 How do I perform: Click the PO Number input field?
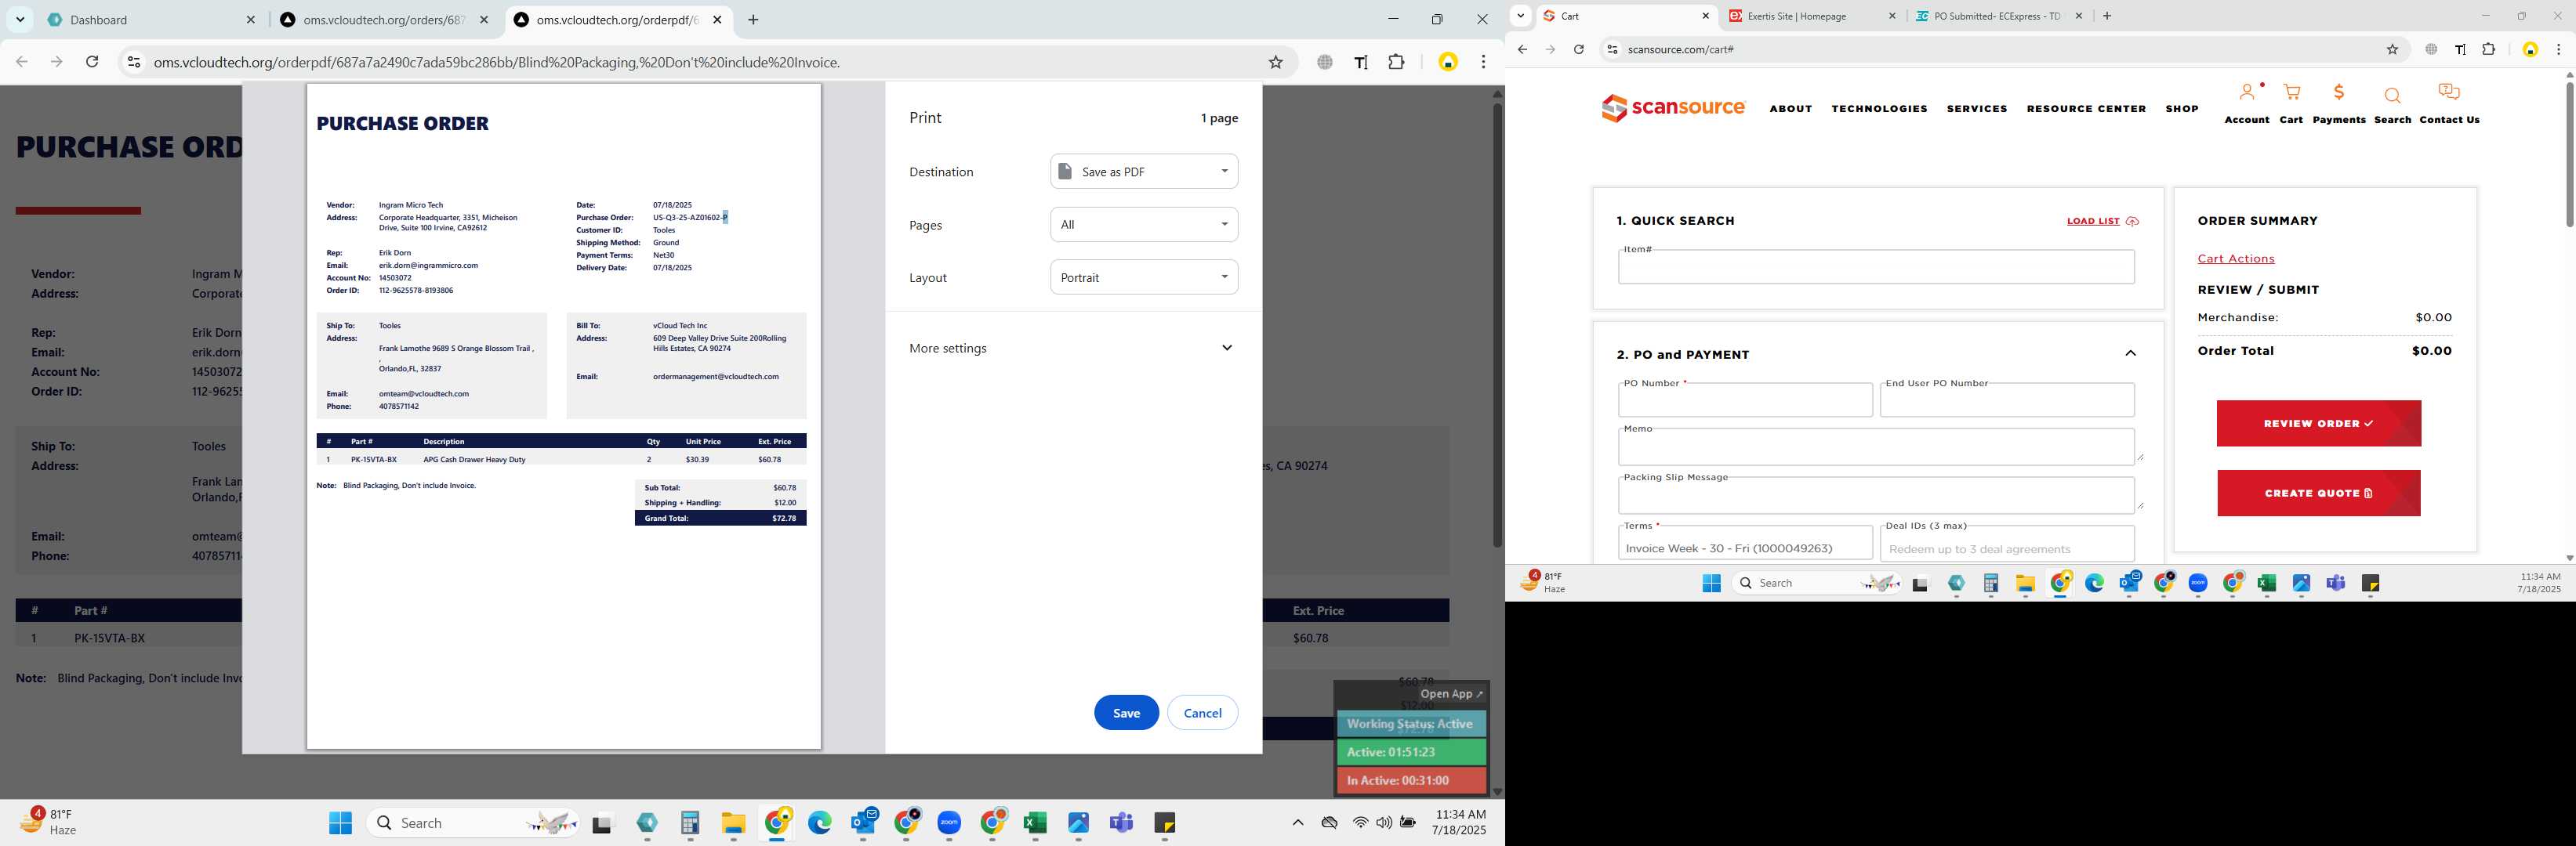pyautogui.click(x=1745, y=399)
